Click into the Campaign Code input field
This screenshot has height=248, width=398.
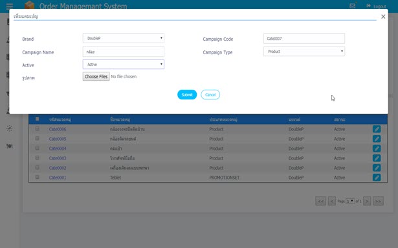(304, 39)
